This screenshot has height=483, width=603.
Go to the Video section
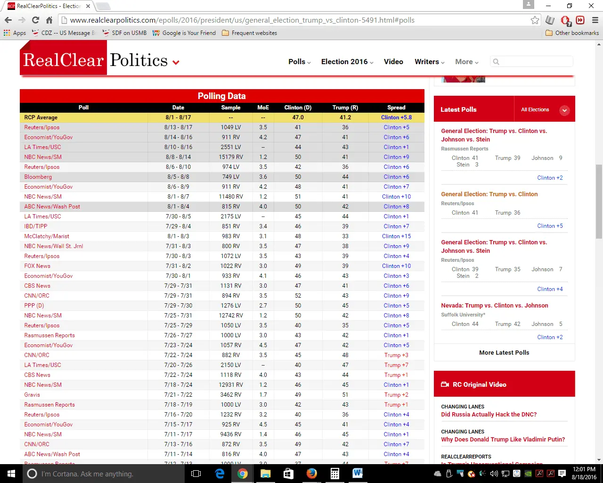coord(393,62)
